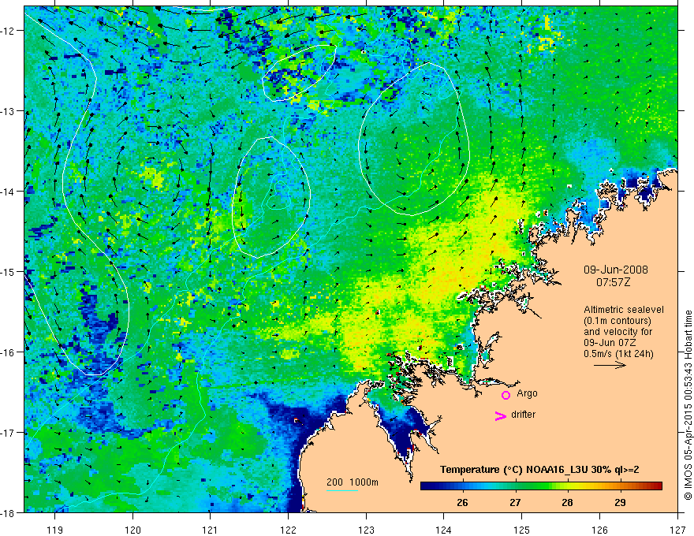Image resolution: width=694 pixels, height=536 pixels.
Task: Click the 119 longitude axis label
Action: click(55, 530)
